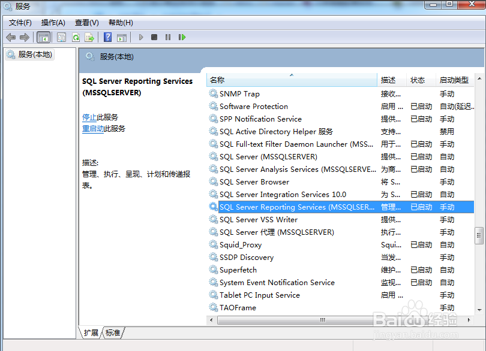Select SQL Active Directory Helper 服务 row
The width and height of the screenshot is (486, 351).
pos(340,132)
